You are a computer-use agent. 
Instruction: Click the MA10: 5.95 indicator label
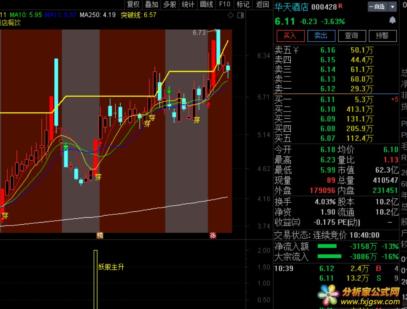coord(26,15)
